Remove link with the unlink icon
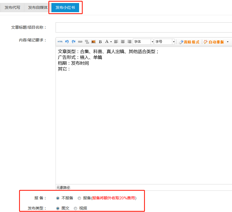 87,42
